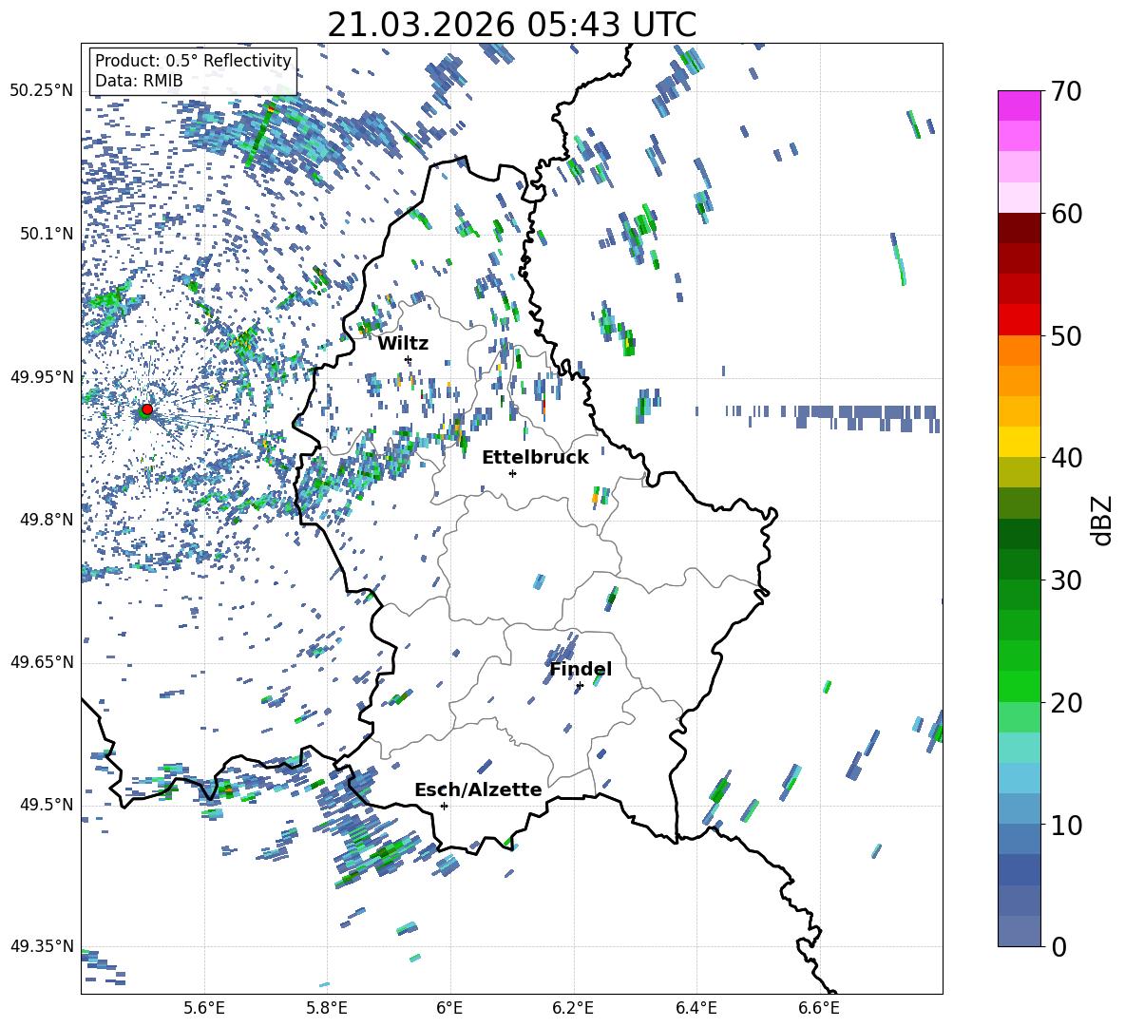The image size is (1125, 1027).
Task: Click the Findel station cross marker
Action: click(580, 685)
